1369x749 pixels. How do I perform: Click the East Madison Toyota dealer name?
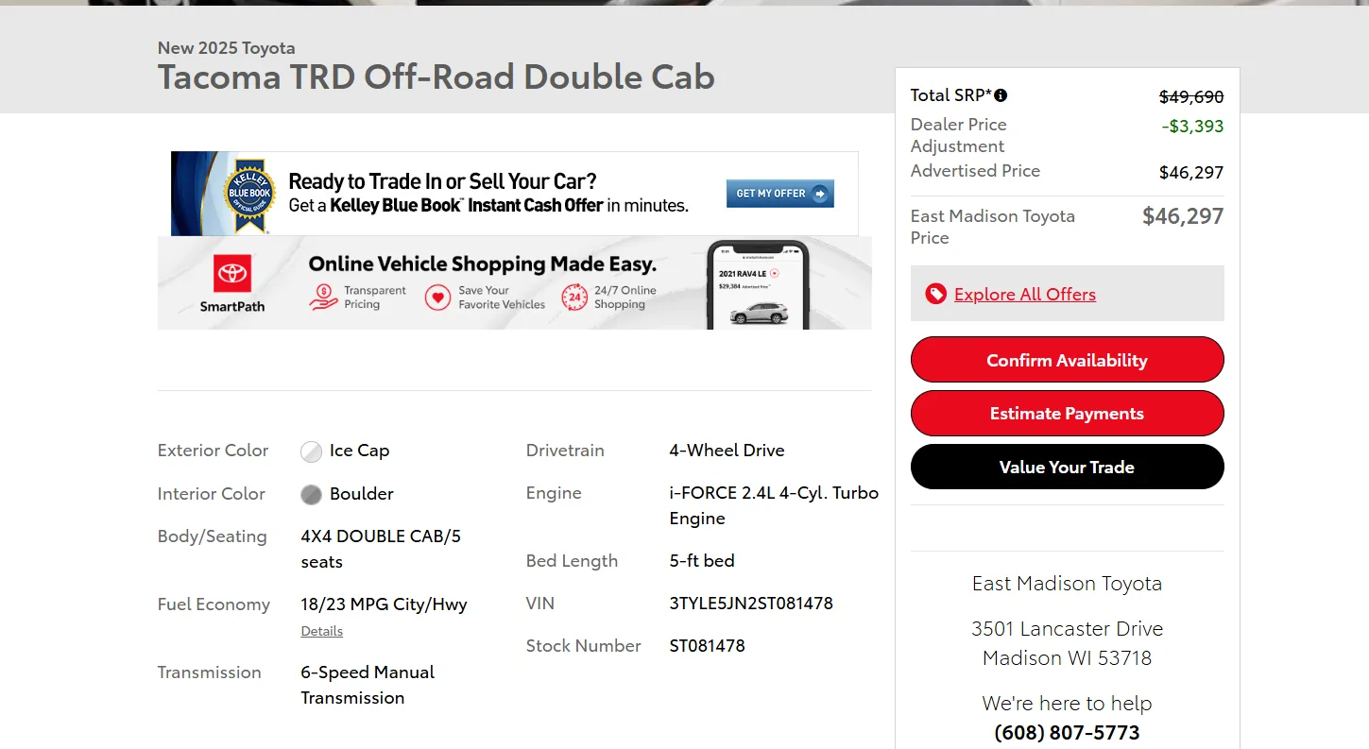(1067, 583)
